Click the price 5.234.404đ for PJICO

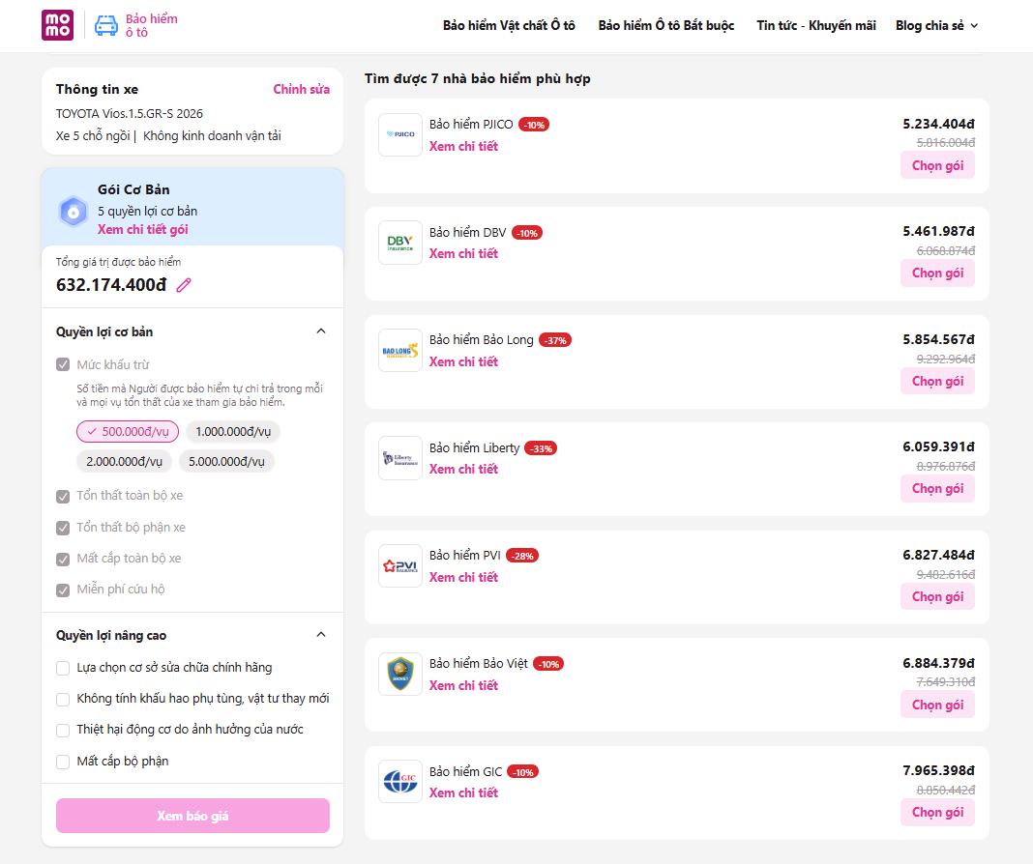[x=938, y=124]
